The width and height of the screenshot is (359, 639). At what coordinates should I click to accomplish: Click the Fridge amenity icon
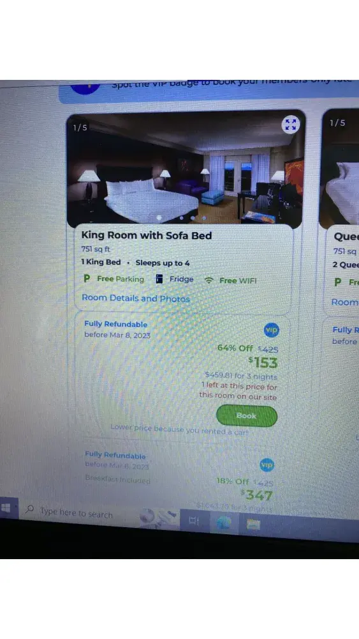point(159,279)
